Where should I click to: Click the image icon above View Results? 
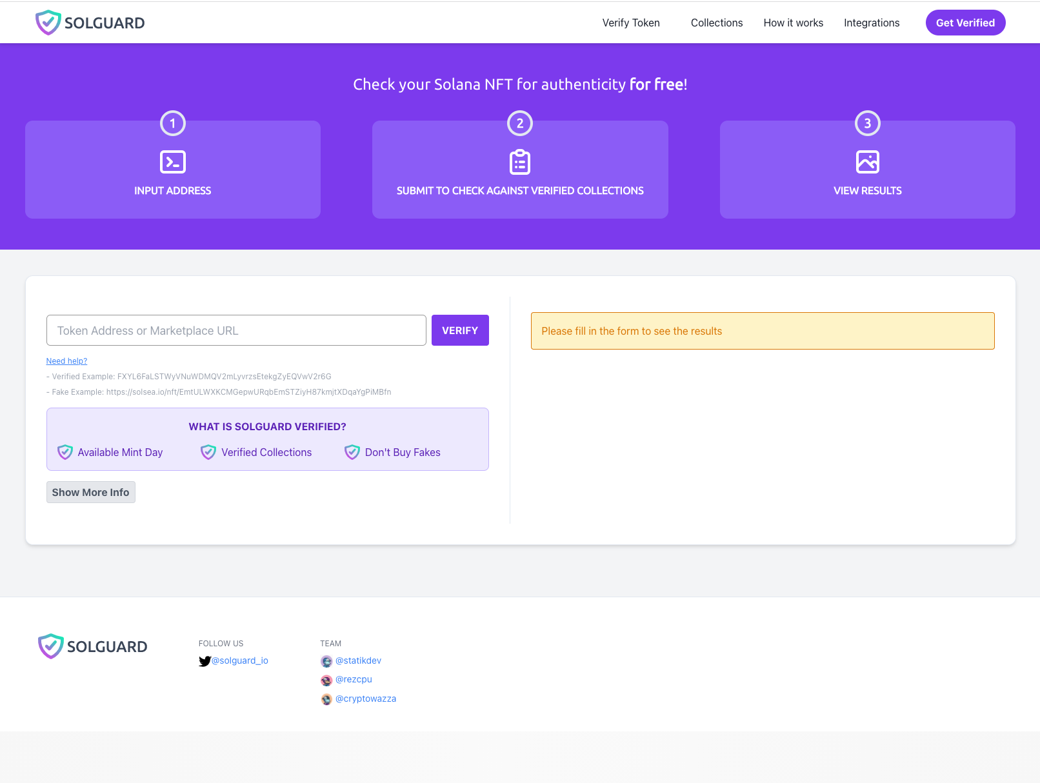(x=868, y=162)
